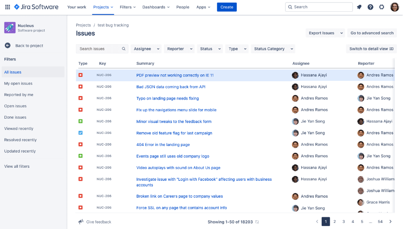Open the Status Category filter dropdown
The image size is (403, 229).
click(273, 49)
